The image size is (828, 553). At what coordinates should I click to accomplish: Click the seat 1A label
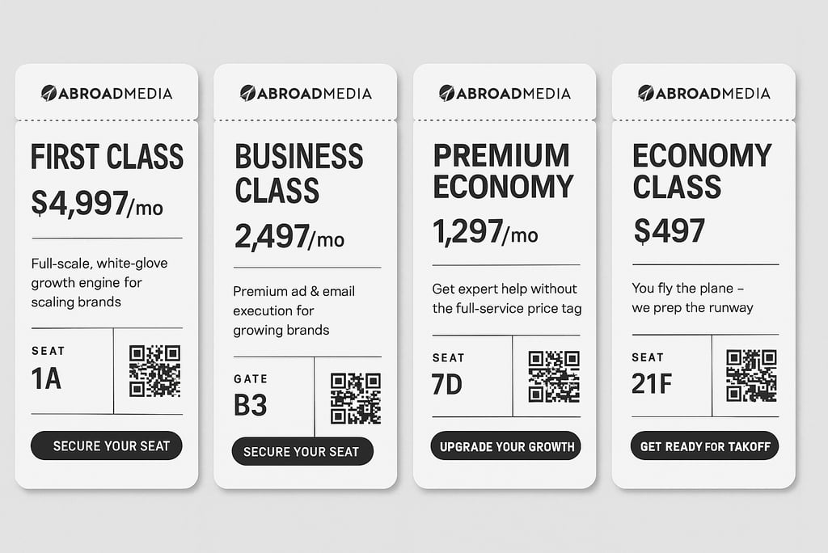47,378
